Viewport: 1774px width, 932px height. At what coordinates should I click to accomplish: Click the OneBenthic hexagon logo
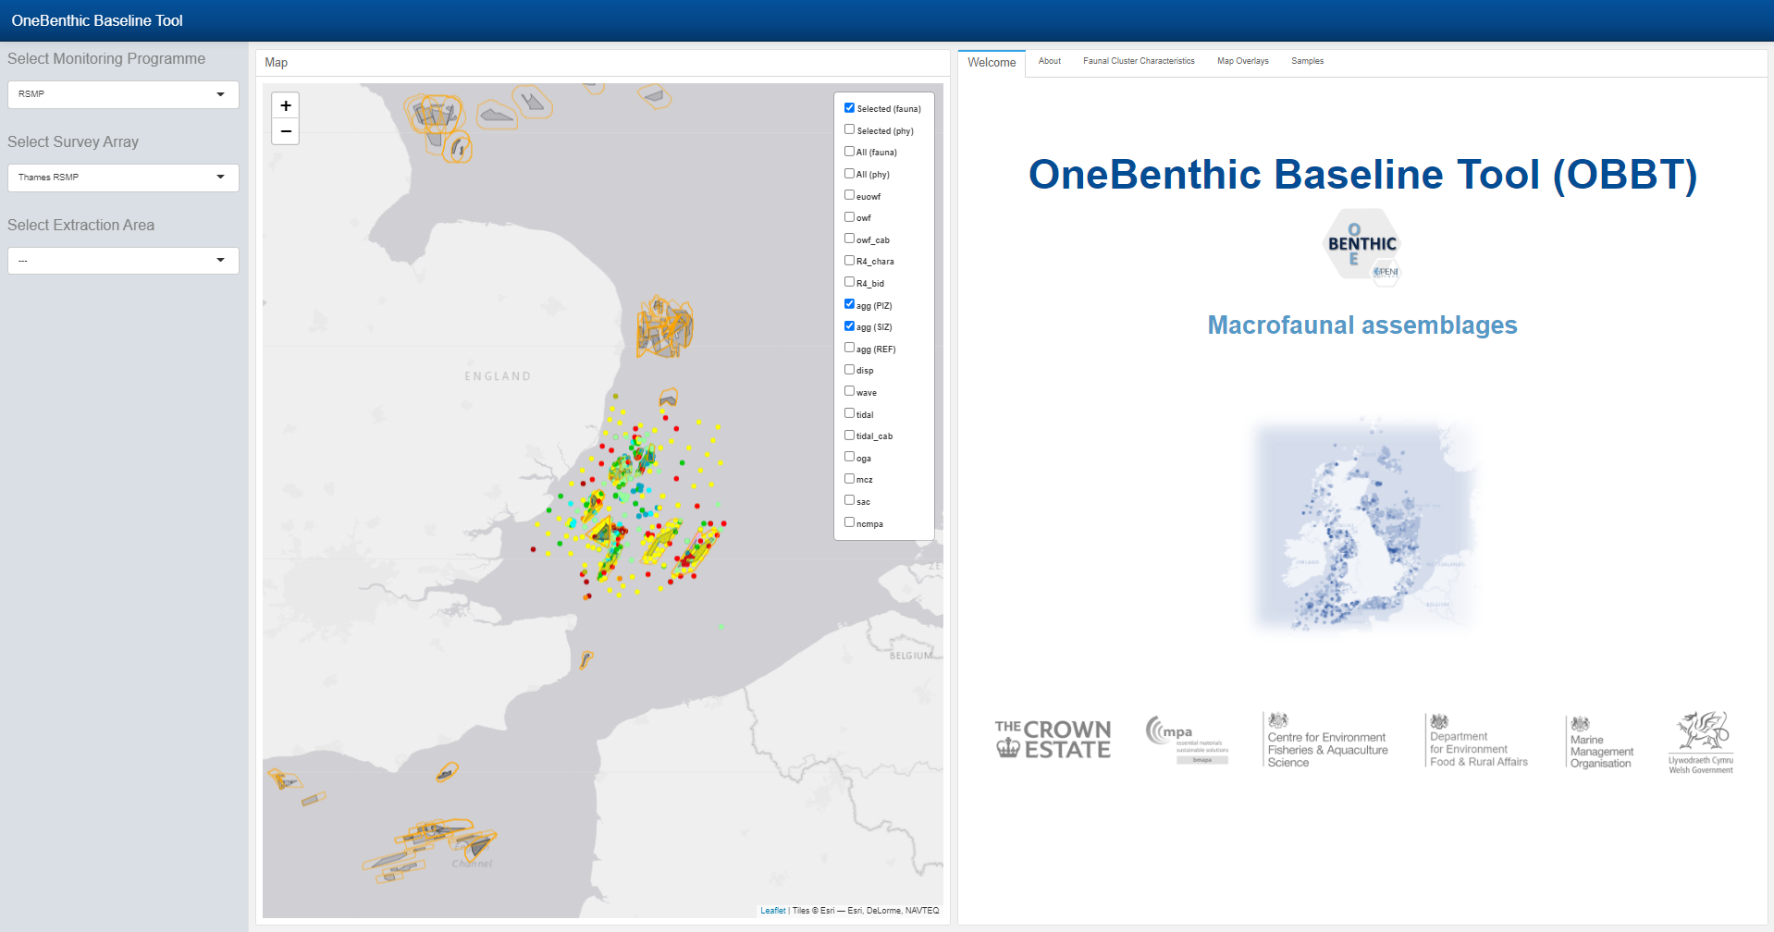point(1362,247)
